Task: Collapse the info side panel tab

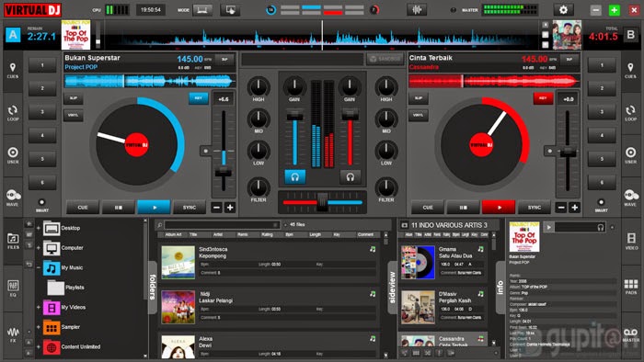Action: point(500,287)
